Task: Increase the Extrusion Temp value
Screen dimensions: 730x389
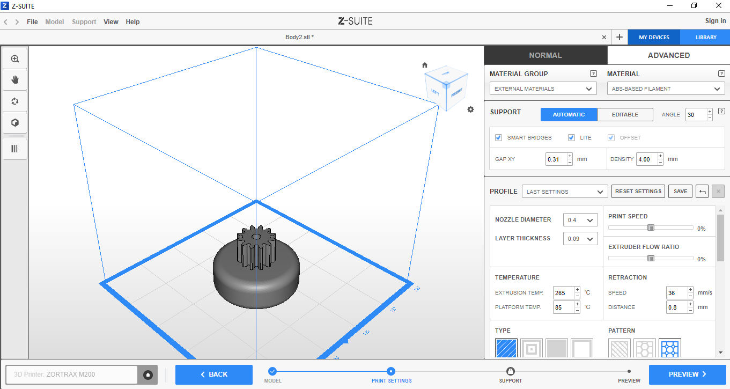Action: point(577,290)
